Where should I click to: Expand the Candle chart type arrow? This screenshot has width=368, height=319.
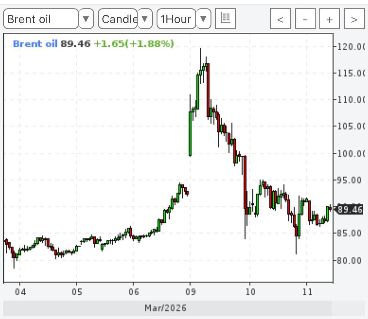(x=145, y=19)
